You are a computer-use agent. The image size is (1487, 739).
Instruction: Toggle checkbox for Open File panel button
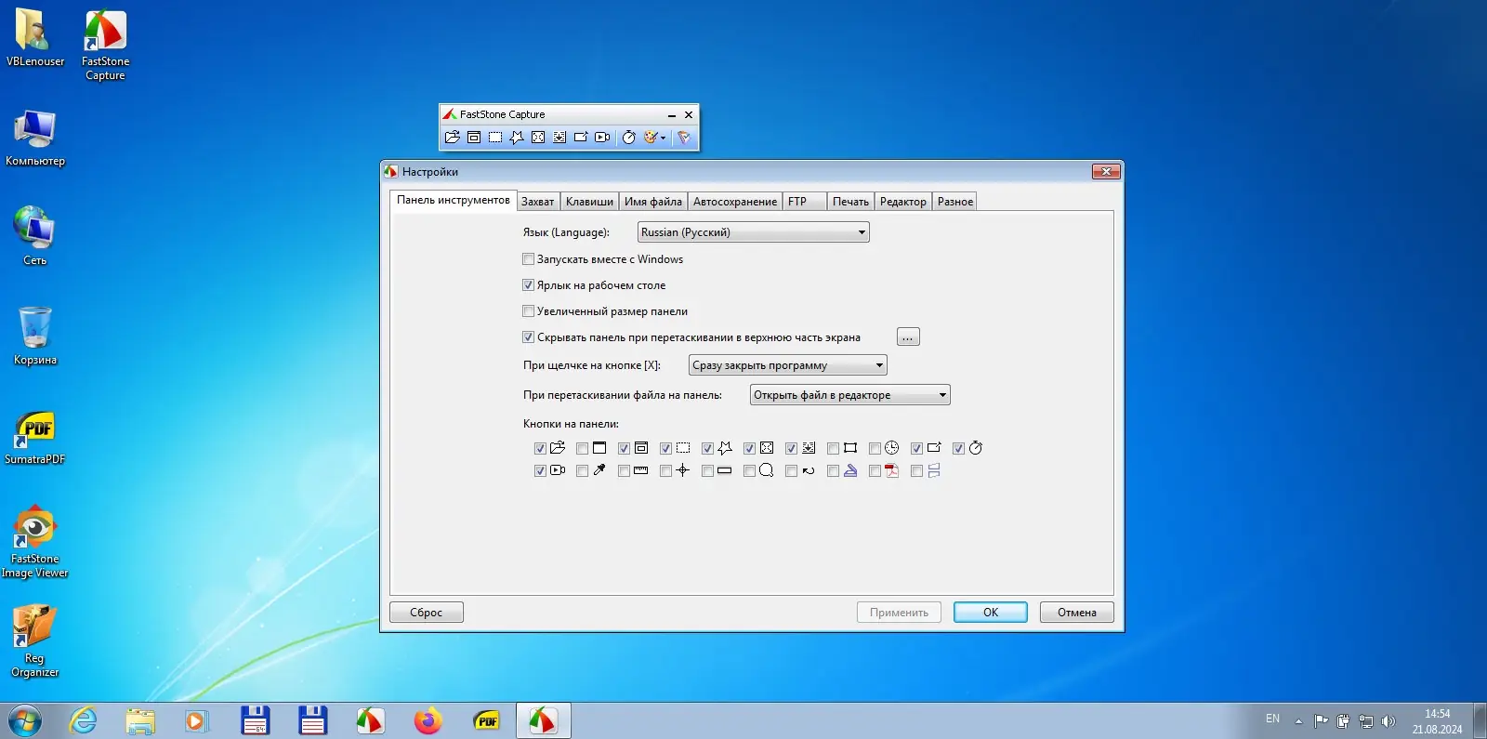[540, 448]
